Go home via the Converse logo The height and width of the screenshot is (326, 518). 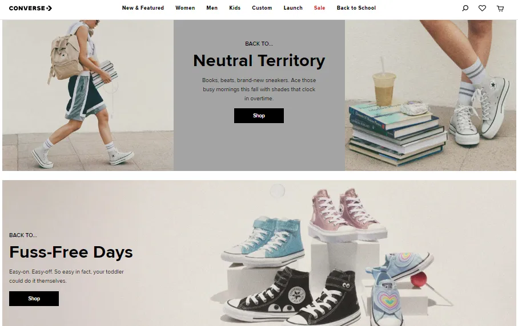30,8
